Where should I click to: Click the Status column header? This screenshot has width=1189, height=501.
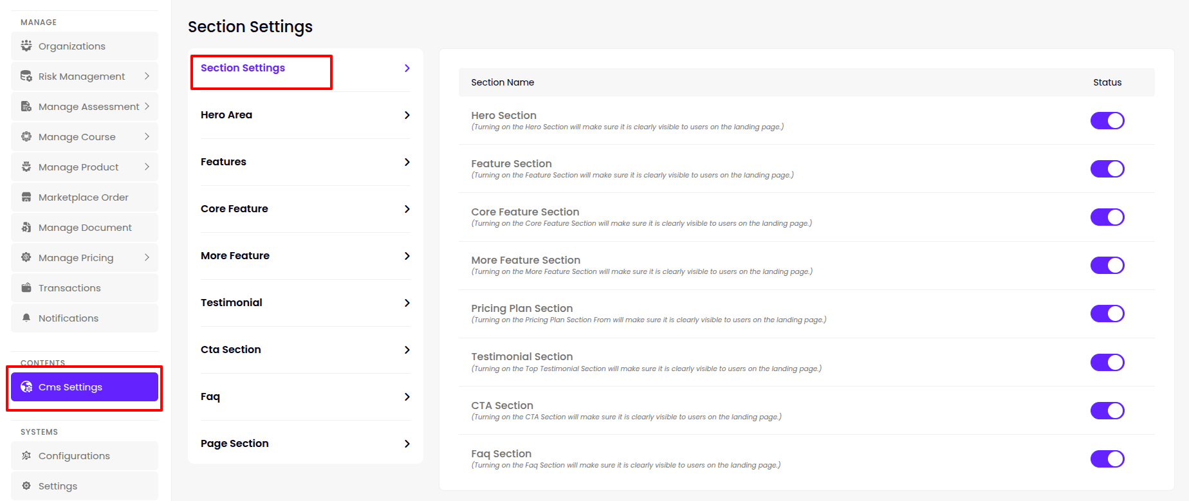pos(1107,82)
